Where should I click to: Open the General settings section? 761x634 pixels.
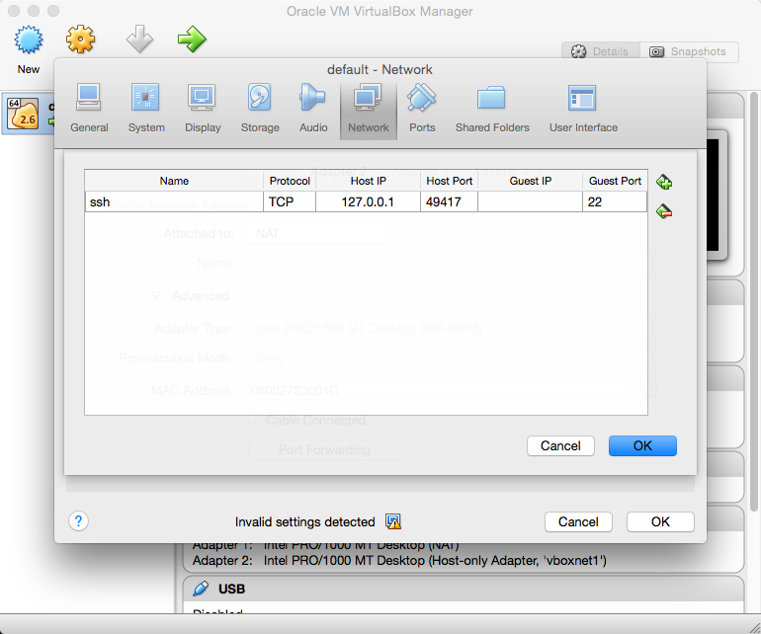(89, 109)
